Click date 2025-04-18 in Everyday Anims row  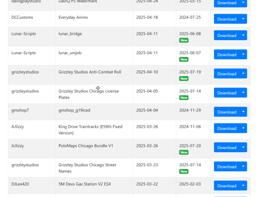click(x=147, y=17)
